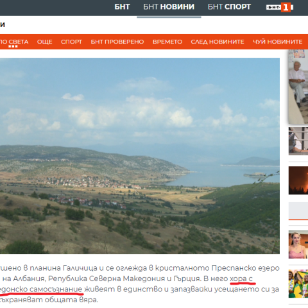The width and height of the screenshot is (308, 308).
Task: Open thumbnail of seated elderly man
Action: (298, 87)
